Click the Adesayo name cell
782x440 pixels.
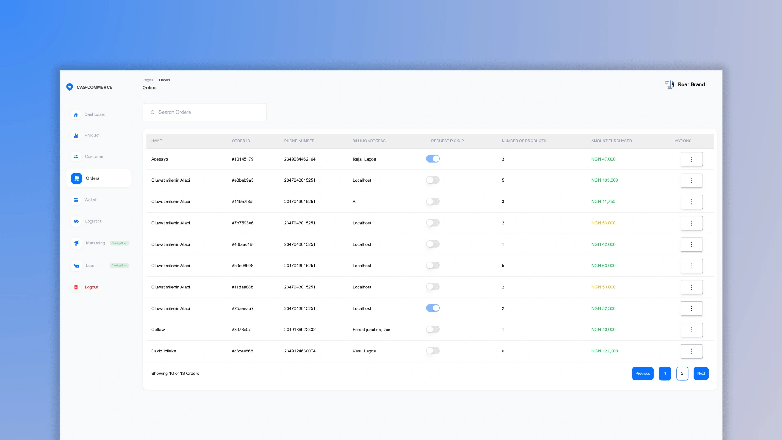point(160,159)
